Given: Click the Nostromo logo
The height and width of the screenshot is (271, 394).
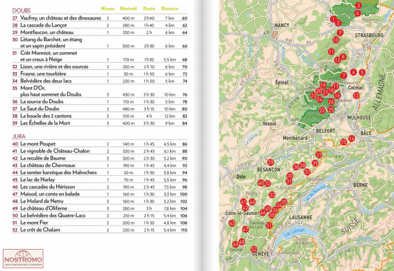Looking at the screenshot, I should 23,259.
